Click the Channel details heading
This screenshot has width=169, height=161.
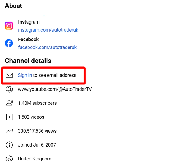pos(28,61)
